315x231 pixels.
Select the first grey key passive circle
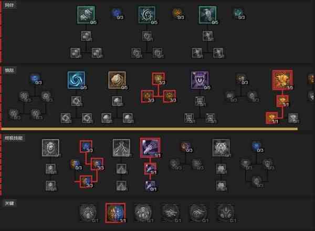88,213
